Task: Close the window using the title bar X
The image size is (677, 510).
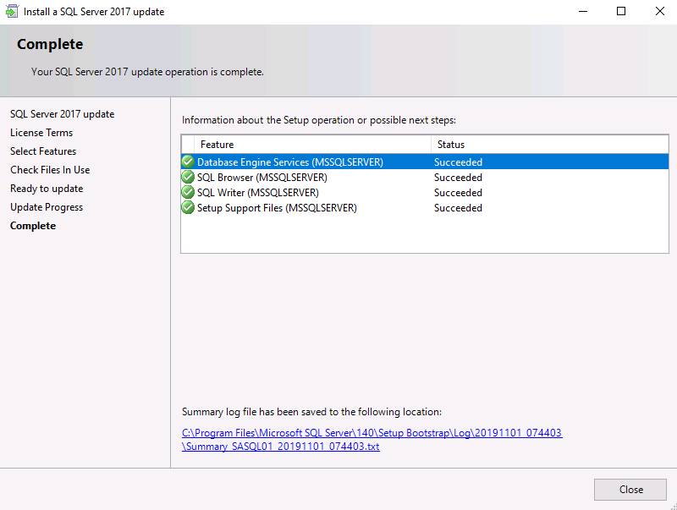Action: [659, 11]
